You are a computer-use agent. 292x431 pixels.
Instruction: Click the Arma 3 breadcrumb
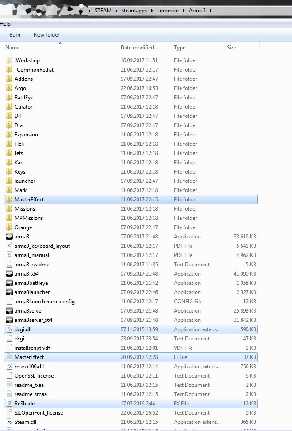pyautogui.click(x=197, y=11)
